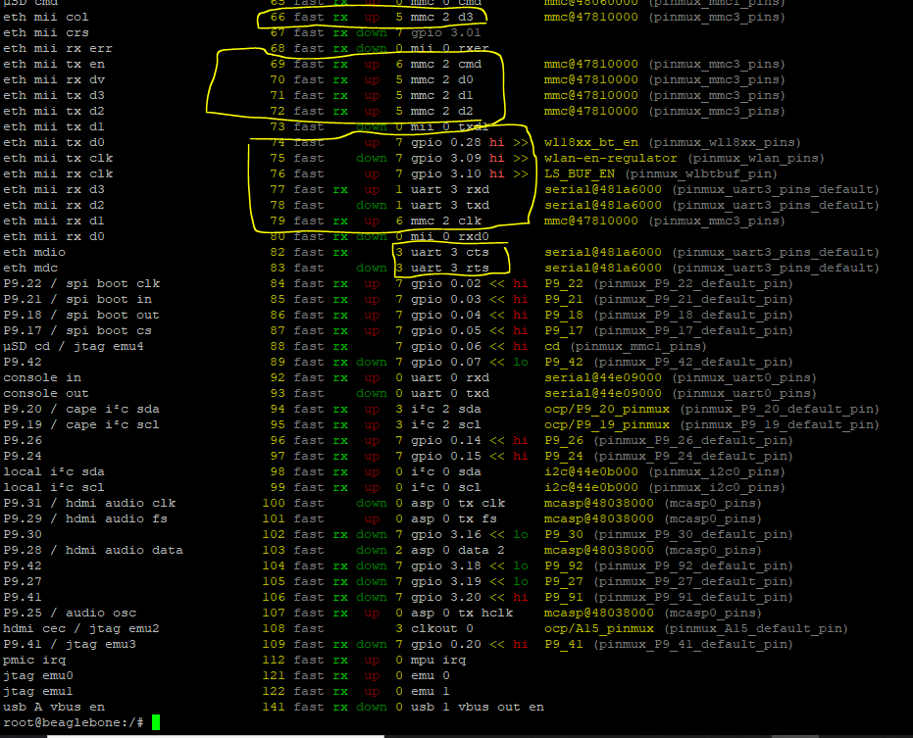
Task: Click the 'console in' pin label
Action: coord(42,377)
